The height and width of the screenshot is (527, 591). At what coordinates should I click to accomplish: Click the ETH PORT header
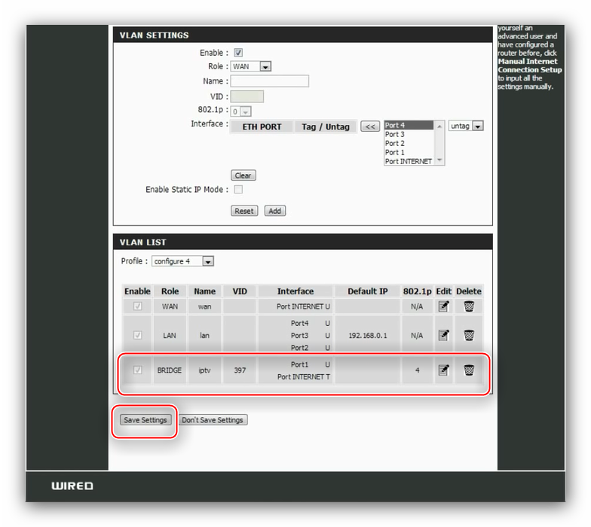(x=262, y=126)
